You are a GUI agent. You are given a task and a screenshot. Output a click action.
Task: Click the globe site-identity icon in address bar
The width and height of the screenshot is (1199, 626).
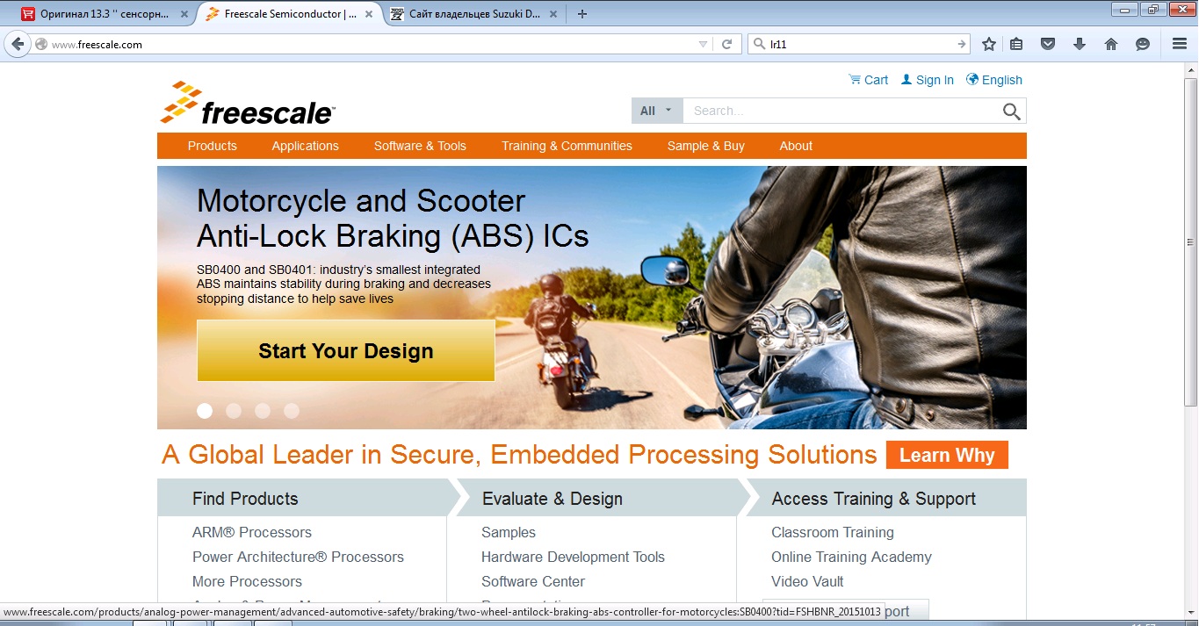(41, 44)
